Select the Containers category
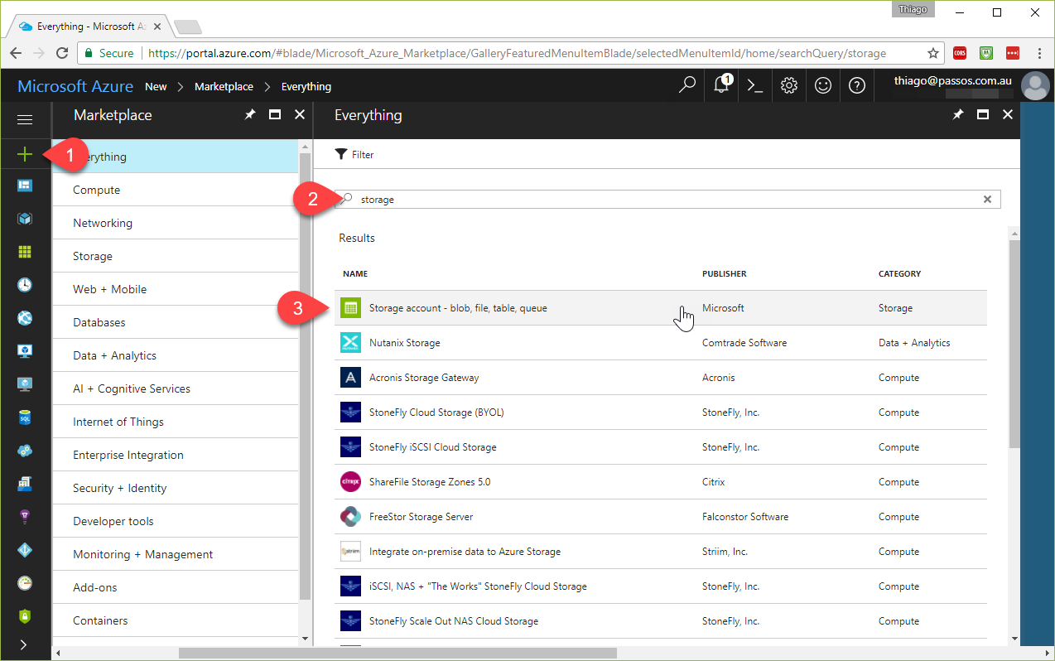The image size is (1055, 661). coord(176,620)
